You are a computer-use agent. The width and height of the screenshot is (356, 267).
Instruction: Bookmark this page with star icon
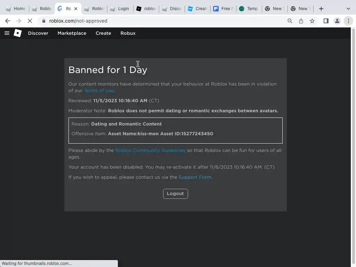coord(312,21)
